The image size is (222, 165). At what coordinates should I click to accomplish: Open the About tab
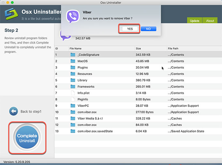(x=210, y=21)
